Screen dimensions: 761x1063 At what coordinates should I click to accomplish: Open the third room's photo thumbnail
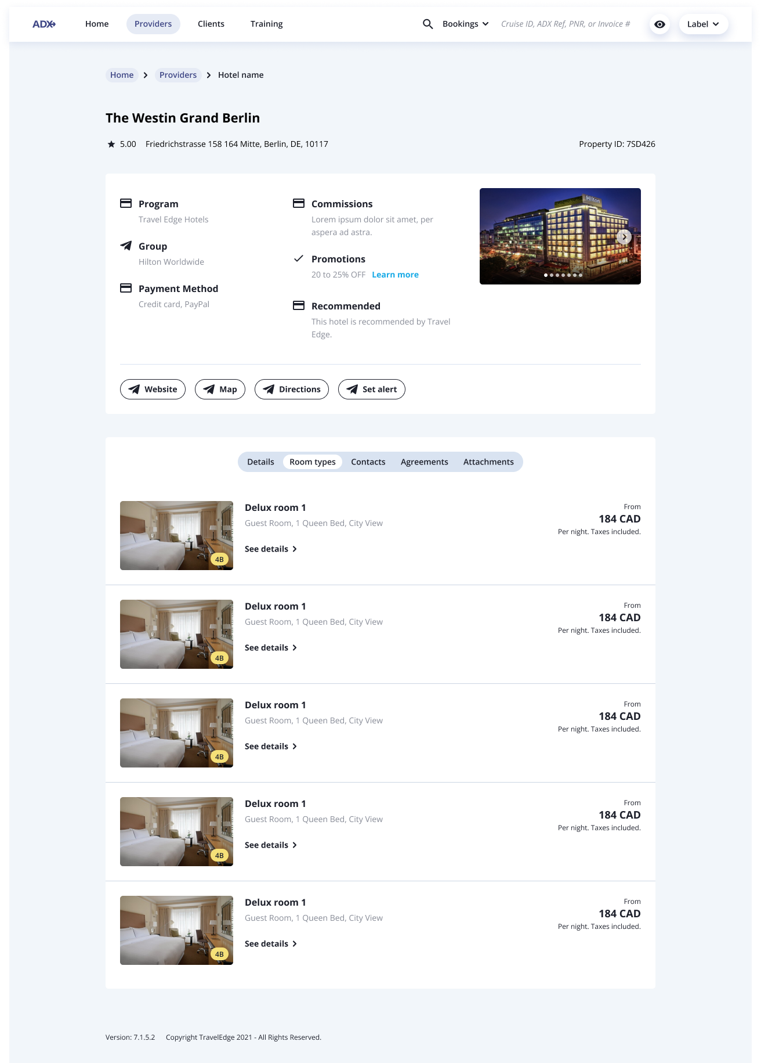(176, 733)
